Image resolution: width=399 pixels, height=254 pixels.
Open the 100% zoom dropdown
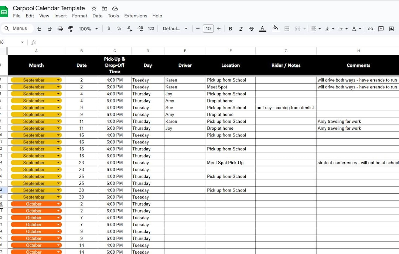click(88, 29)
